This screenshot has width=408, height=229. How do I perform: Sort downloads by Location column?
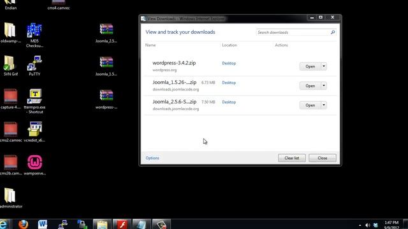point(229,45)
